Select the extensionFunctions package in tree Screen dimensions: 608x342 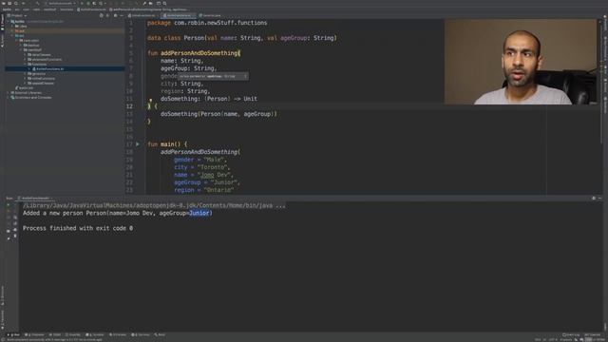click(45, 59)
